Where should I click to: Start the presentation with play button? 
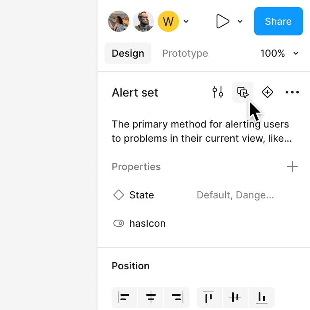[223, 21]
